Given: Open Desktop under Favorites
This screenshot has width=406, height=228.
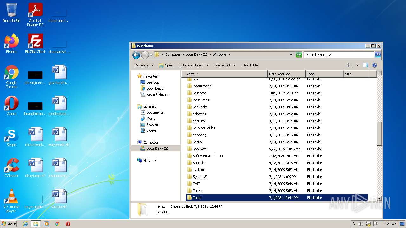Looking at the screenshot, I should [153, 82].
